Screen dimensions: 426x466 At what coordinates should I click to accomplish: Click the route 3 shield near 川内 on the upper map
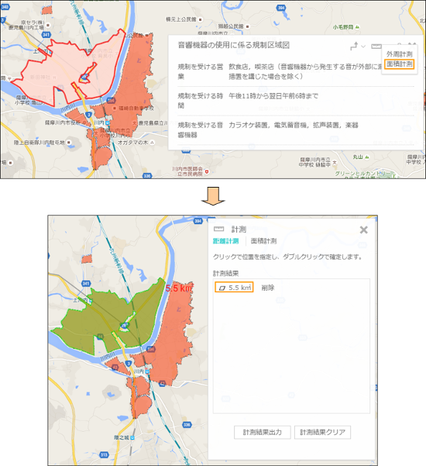88,115
